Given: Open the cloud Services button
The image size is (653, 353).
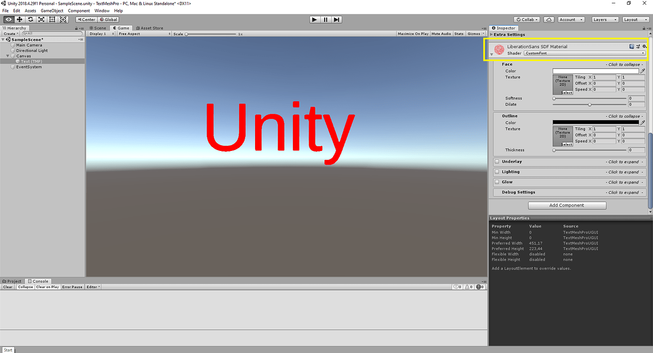Looking at the screenshot, I should click(549, 19).
